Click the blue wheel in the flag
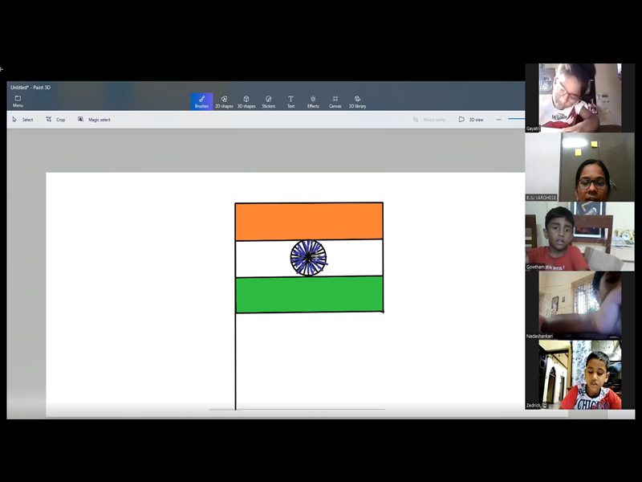Viewport: 642px width, 482px height. tap(308, 258)
